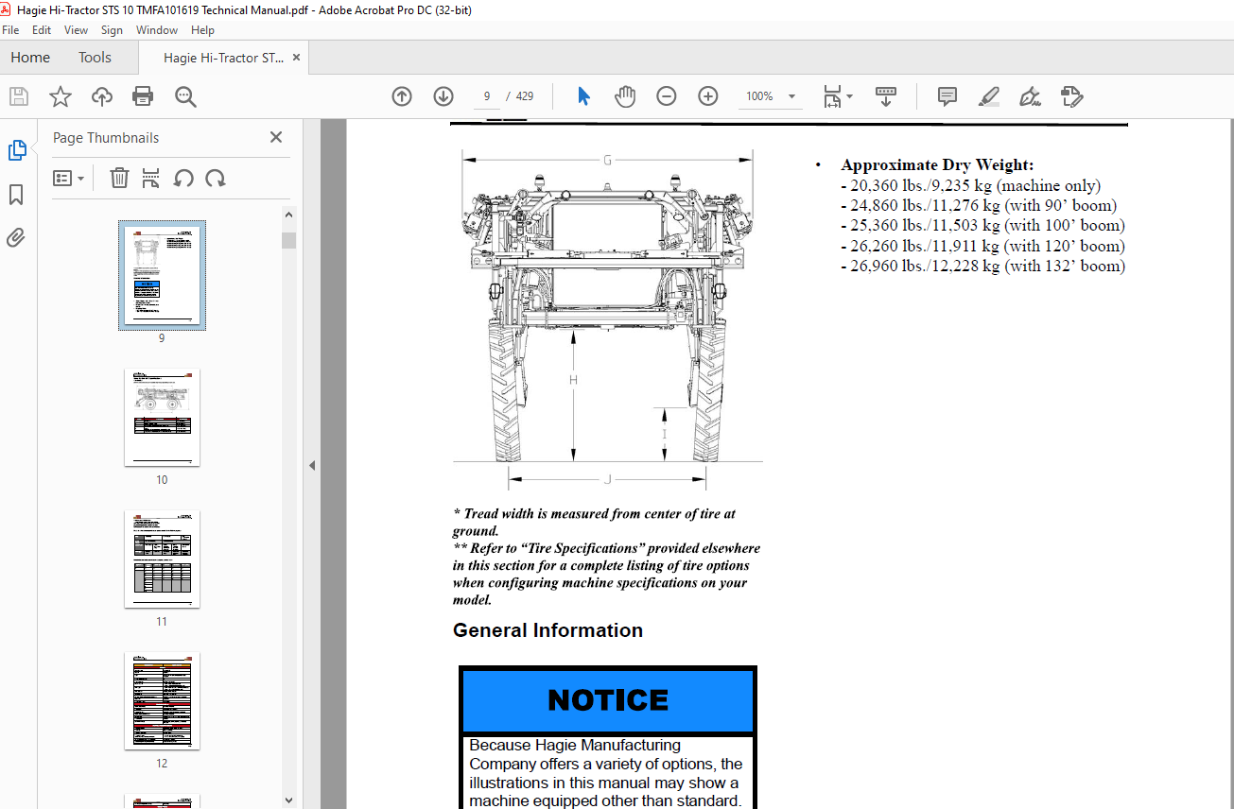Close the Page Thumbnails panel
1234x809 pixels.
point(276,137)
